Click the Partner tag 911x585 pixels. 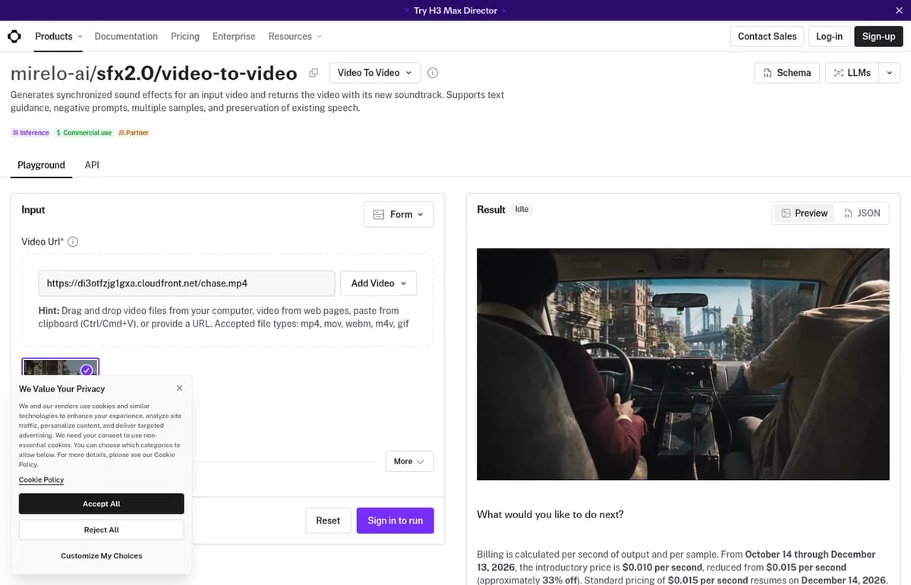[x=134, y=133]
